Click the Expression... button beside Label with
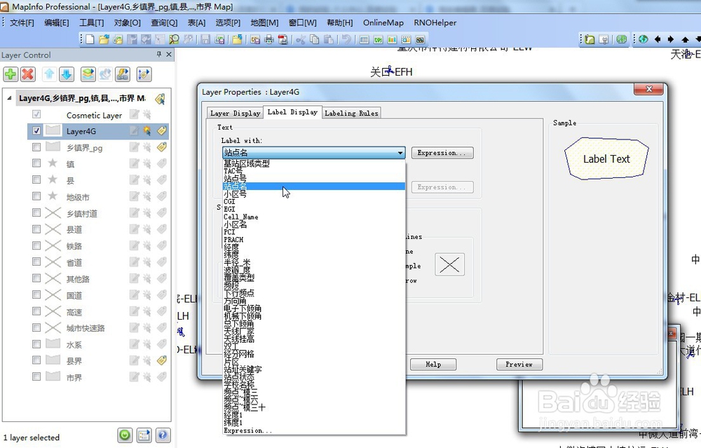701x448 pixels. pos(442,153)
